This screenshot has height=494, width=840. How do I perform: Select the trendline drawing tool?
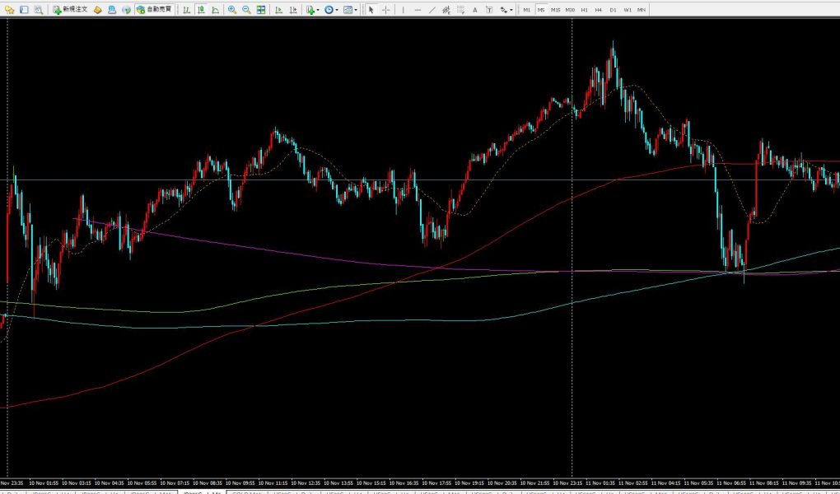tap(432, 10)
